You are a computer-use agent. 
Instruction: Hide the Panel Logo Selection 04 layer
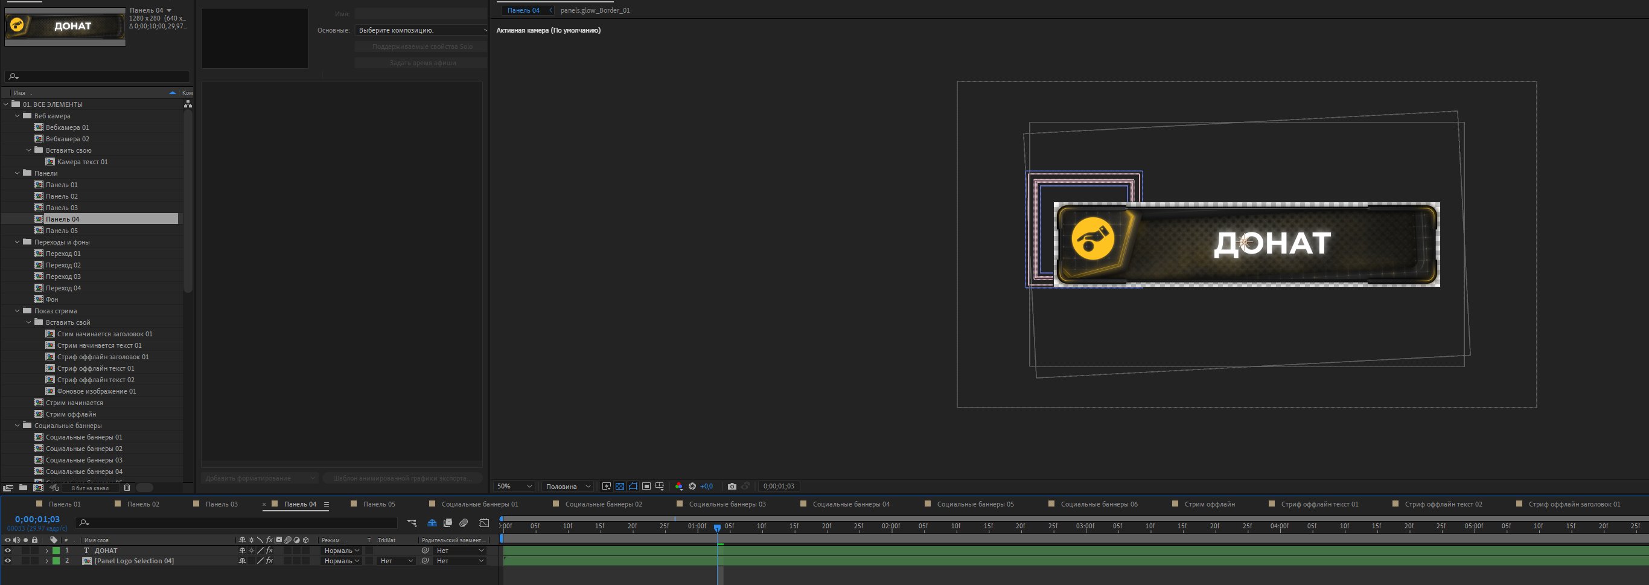point(8,561)
